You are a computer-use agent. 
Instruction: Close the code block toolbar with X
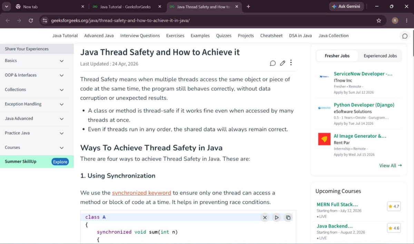coord(265,217)
